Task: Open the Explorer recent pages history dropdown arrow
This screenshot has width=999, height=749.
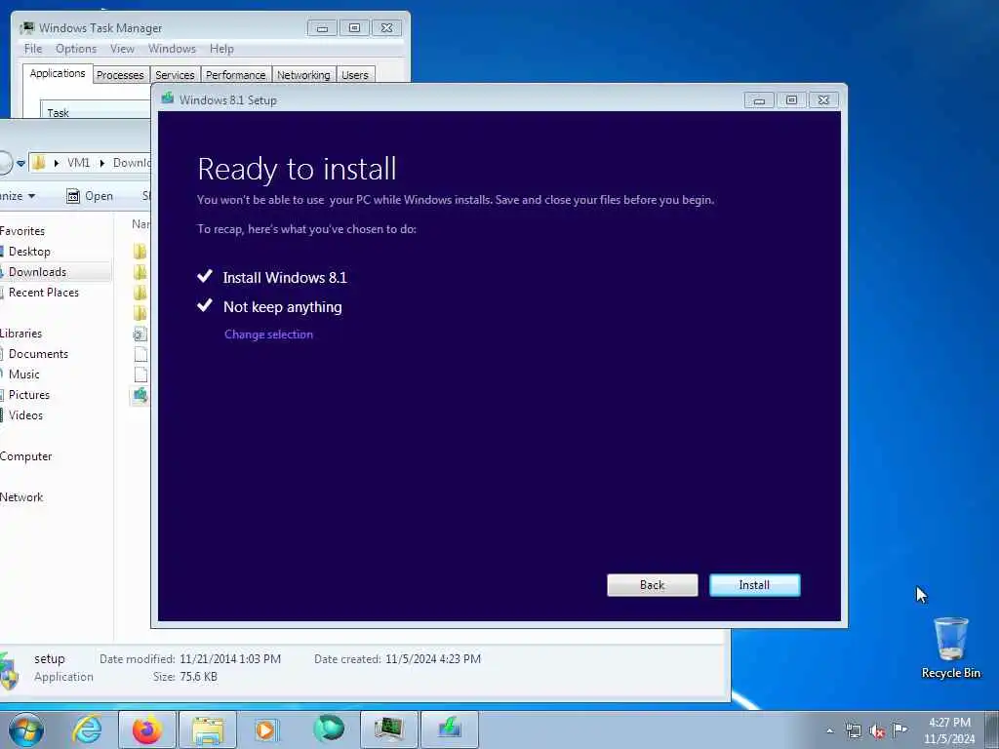Action: click(20, 164)
